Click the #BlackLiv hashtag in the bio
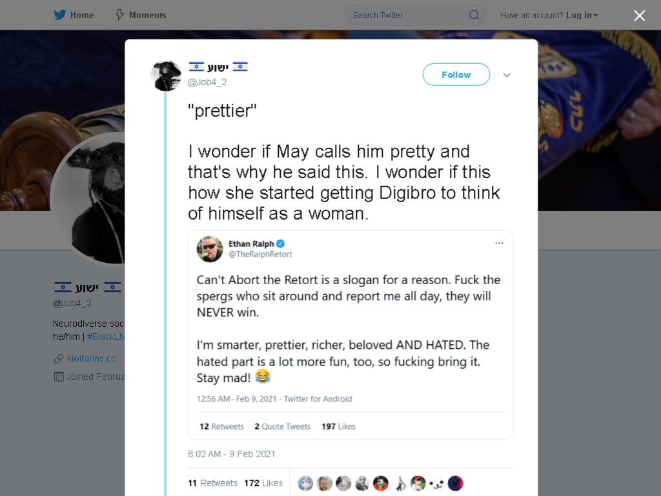Screen dimensions: 661x496 pos(106,336)
